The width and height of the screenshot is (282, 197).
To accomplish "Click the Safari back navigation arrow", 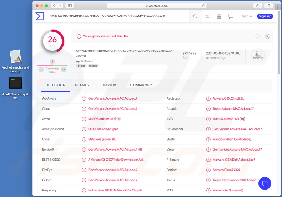I will point(54,6).
